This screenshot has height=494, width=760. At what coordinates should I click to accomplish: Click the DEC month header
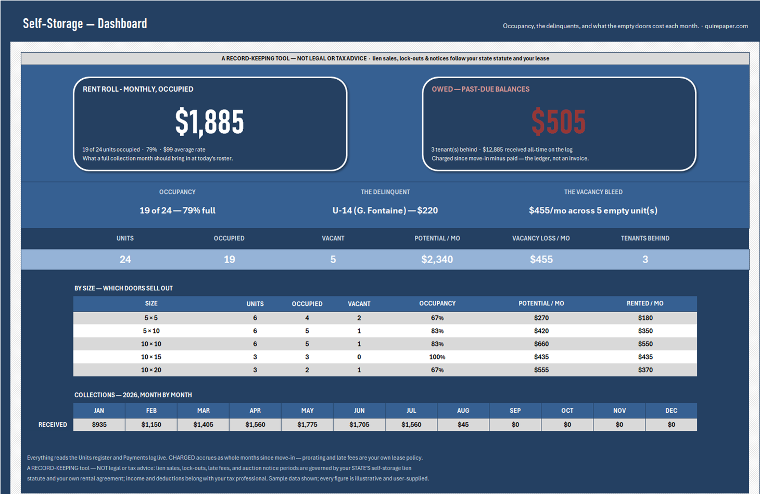point(671,411)
